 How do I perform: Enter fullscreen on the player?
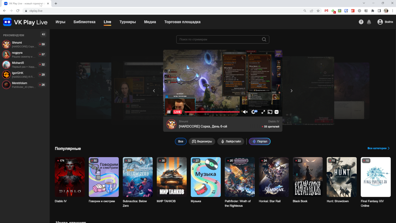click(263, 112)
